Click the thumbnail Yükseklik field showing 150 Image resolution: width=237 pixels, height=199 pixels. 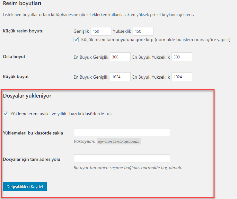pyautogui.click(x=143, y=31)
